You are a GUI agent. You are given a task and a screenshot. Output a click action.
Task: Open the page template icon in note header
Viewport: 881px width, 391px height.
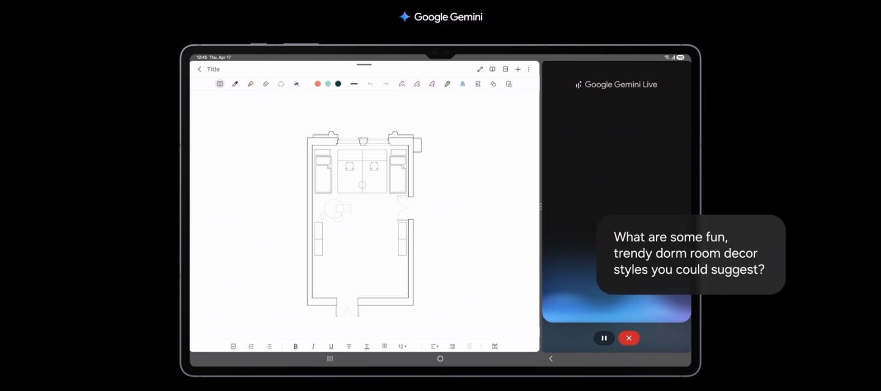pos(505,70)
